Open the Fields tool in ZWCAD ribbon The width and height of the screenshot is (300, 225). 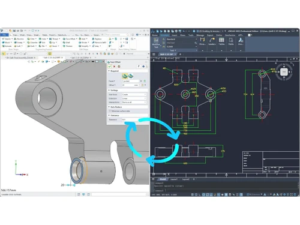click(x=231, y=41)
